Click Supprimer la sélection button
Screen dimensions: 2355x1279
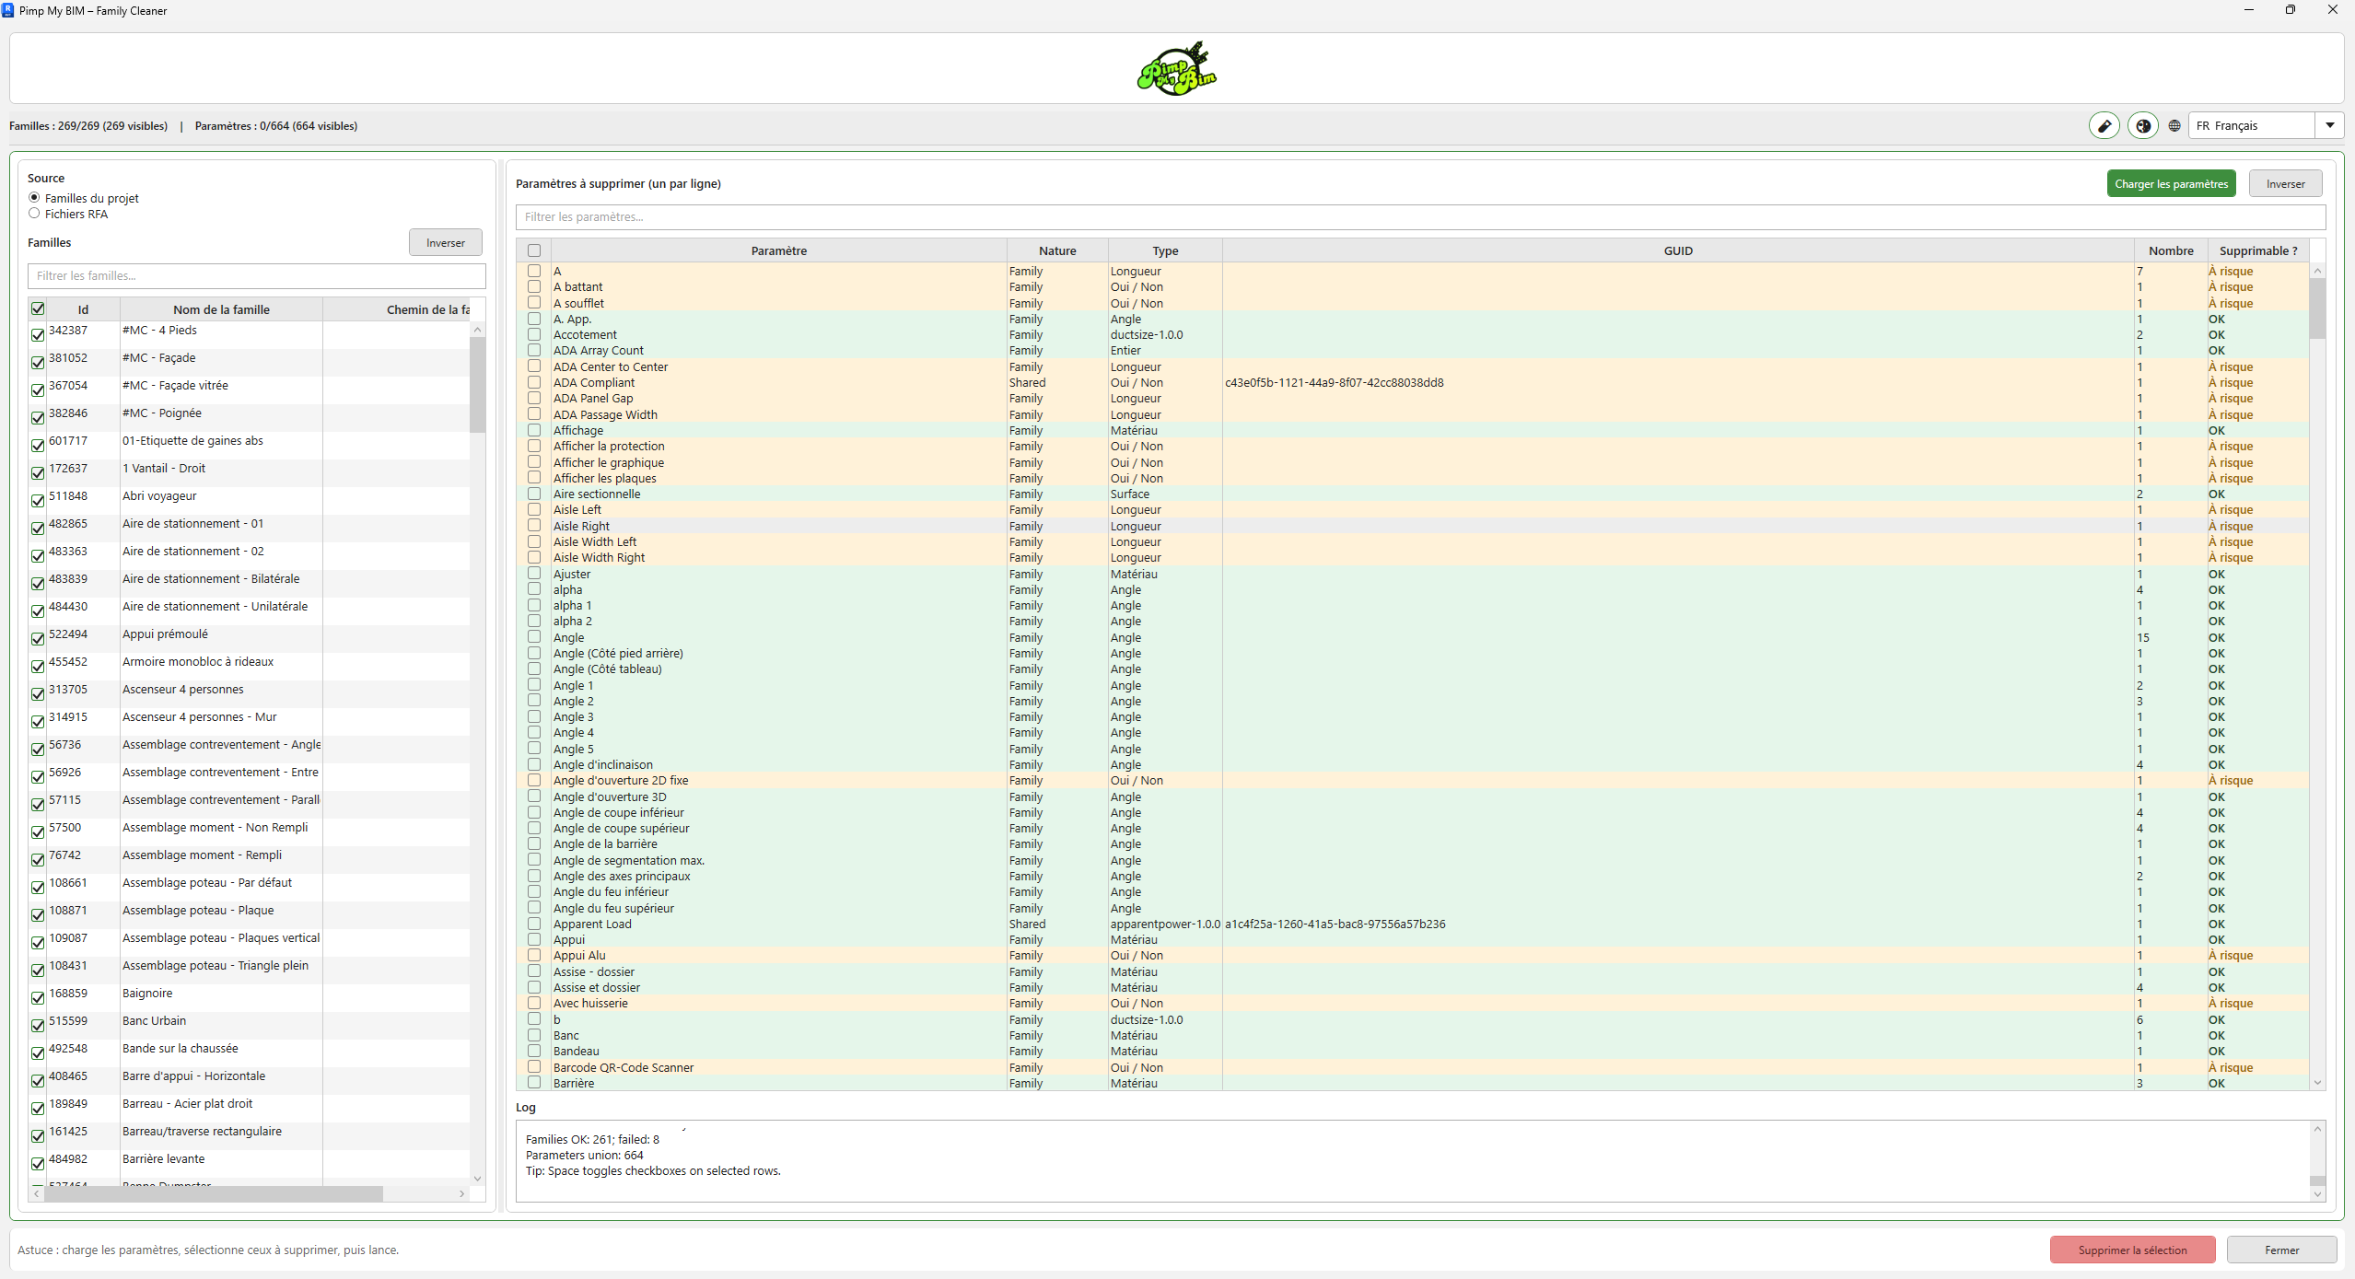(2132, 1250)
